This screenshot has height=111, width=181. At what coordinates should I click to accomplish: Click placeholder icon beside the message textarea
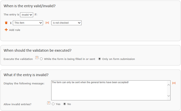pyautogui.click(x=174, y=83)
